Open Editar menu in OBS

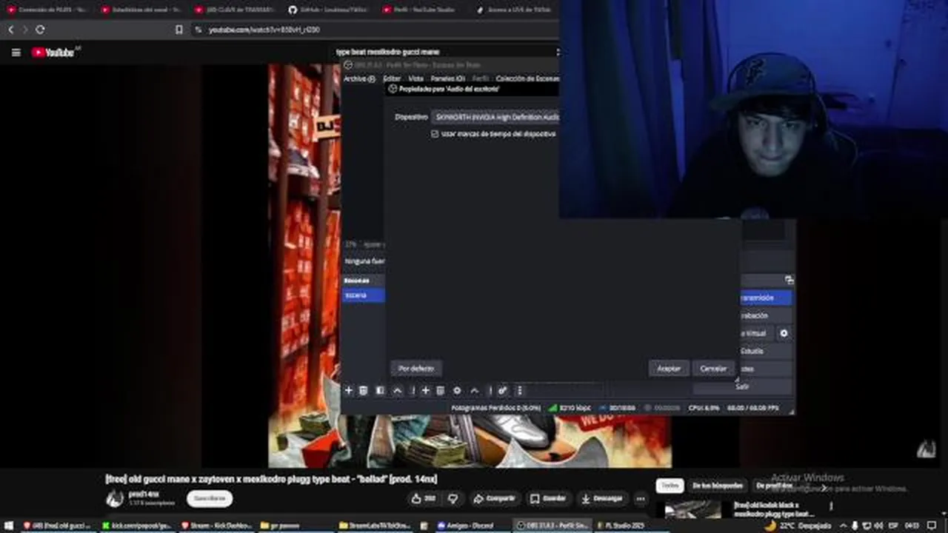click(392, 78)
